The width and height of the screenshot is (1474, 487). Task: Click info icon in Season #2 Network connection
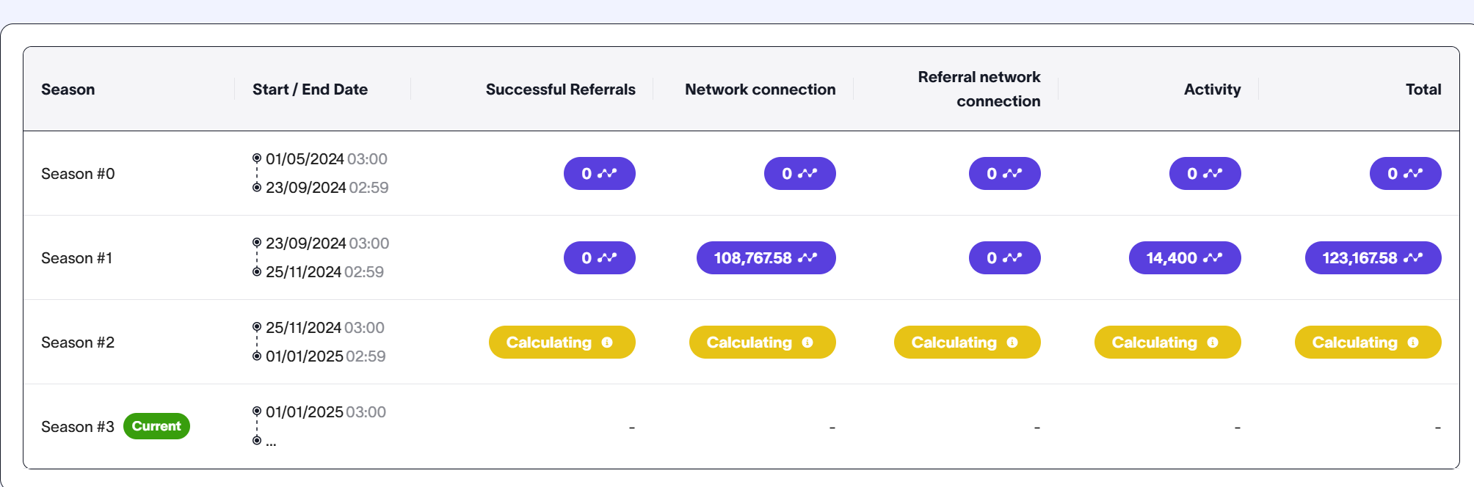pyautogui.click(x=807, y=343)
